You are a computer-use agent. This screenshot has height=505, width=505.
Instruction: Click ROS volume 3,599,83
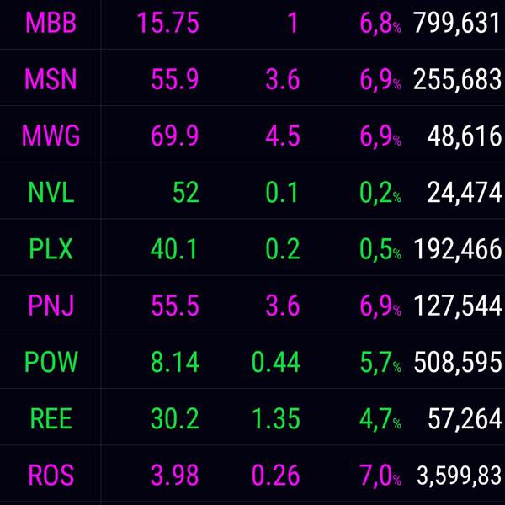point(460,476)
